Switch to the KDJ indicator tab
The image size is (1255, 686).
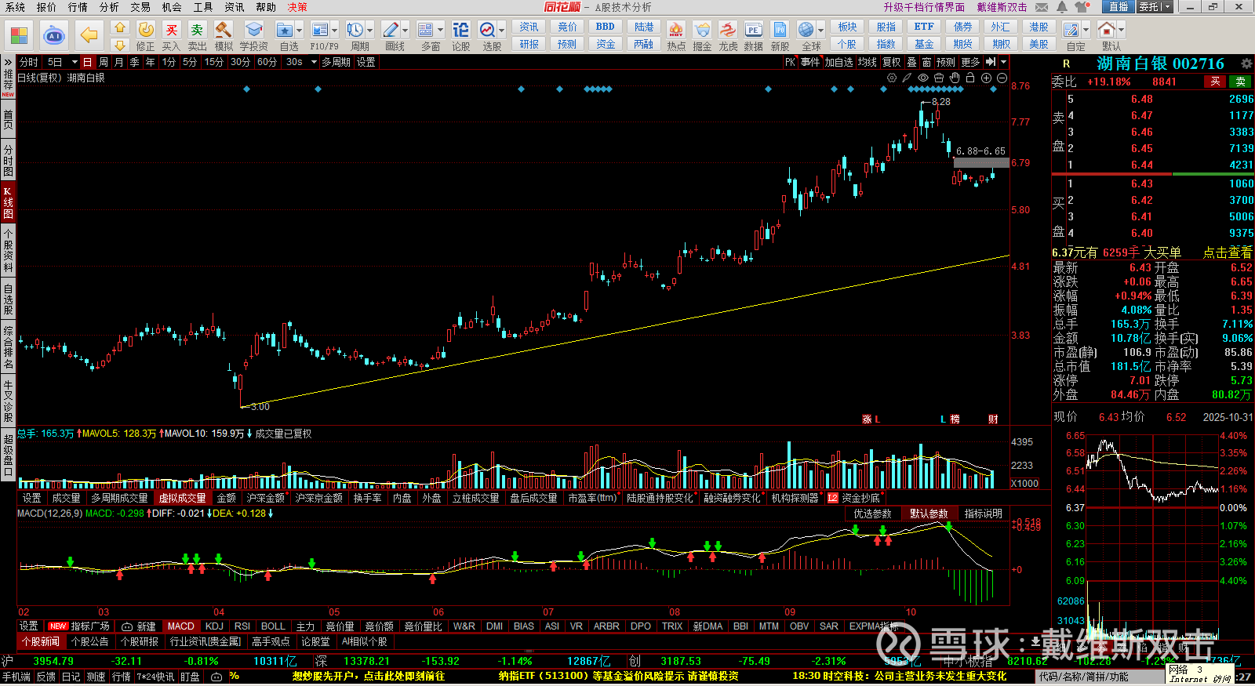[x=214, y=626]
